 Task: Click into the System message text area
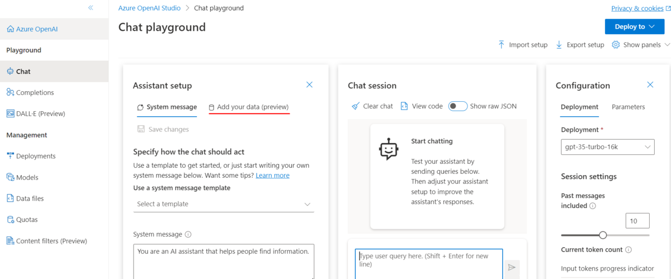(224, 262)
